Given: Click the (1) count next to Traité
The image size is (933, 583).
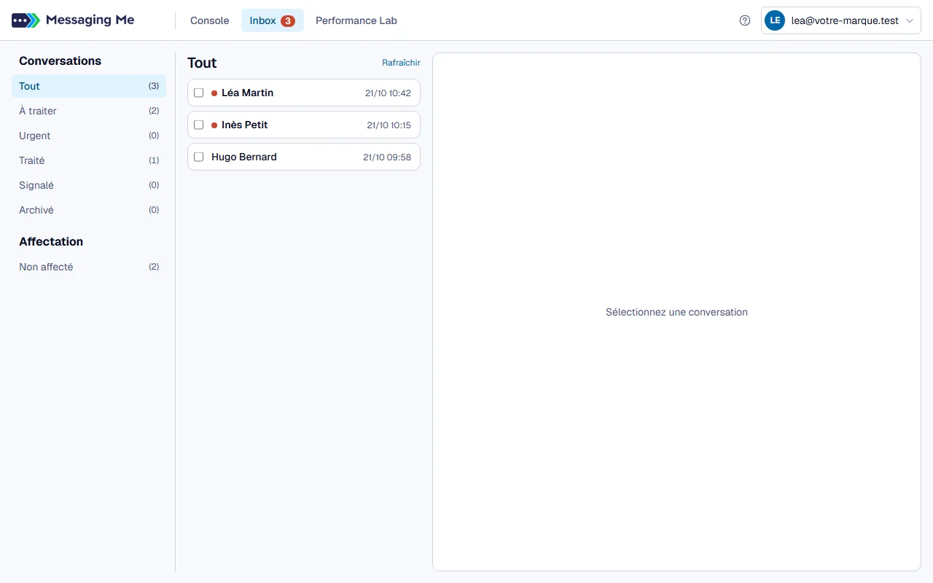Looking at the screenshot, I should [x=154, y=160].
